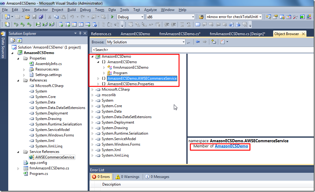The height and width of the screenshot is (192, 315).
Task: Click the Paste clipboard icon
Action: point(63,17)
